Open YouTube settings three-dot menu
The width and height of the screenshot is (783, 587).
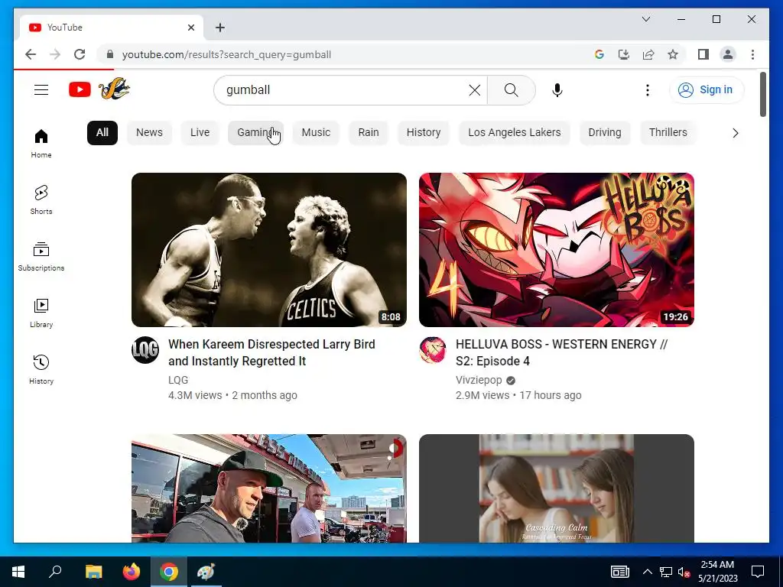click(647, 90)
